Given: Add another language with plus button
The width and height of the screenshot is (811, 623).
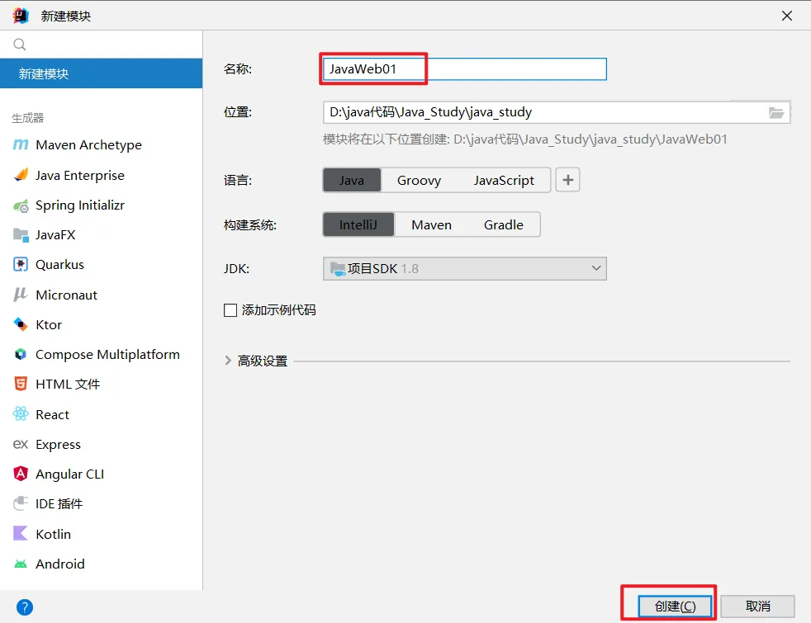Looking at the screenshot, I should click(x=568, y=180).
